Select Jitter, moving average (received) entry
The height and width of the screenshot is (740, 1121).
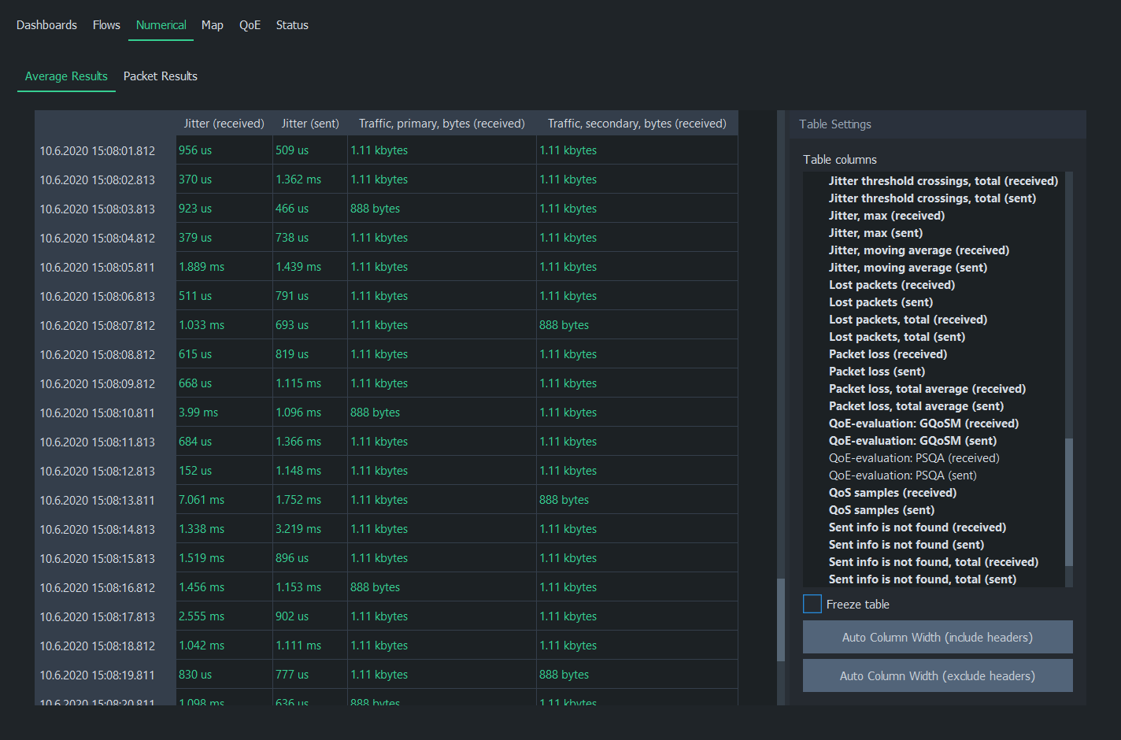pos(919,250)
